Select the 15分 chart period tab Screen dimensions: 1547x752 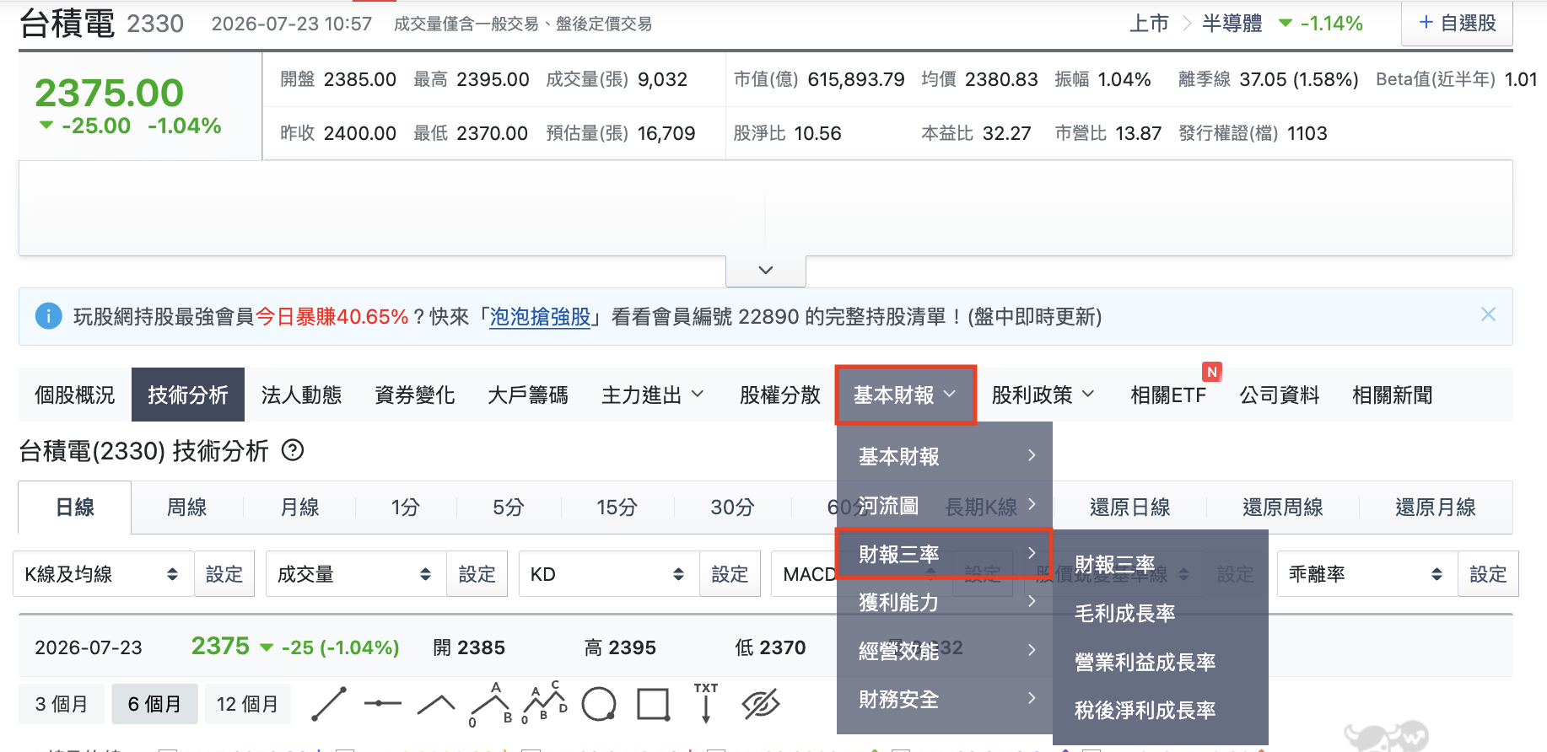(x=617, y=508)
